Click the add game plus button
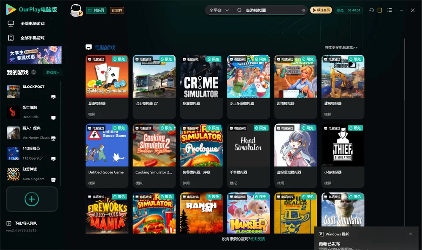Screen dimensions: 422x250 coord(32,199)
